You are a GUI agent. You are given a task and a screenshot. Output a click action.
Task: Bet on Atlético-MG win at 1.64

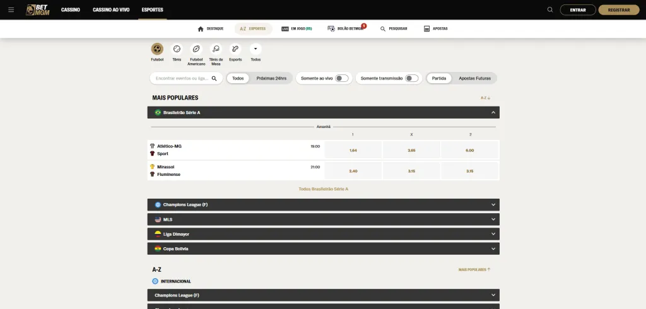[353, 150]
